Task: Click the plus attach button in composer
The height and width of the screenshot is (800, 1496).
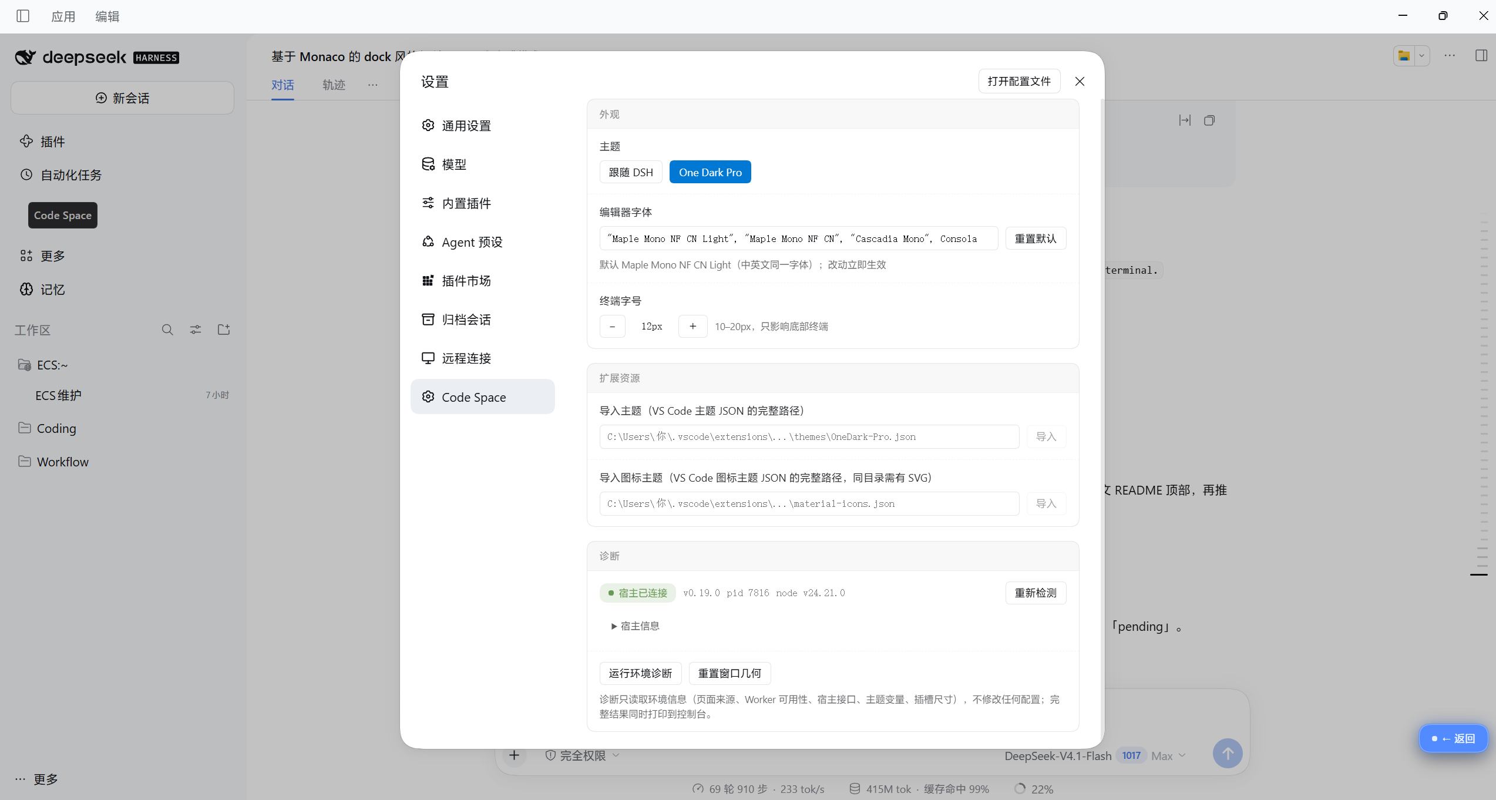Action: [515, 755]
